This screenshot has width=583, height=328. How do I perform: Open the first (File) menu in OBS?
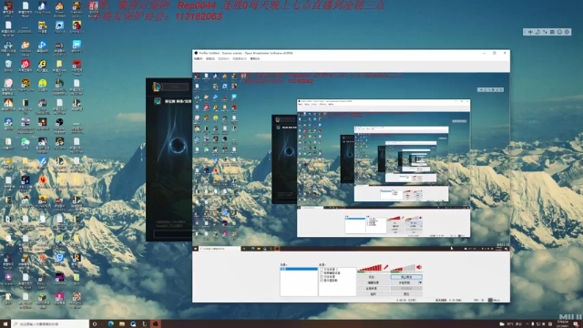(199, 58)
